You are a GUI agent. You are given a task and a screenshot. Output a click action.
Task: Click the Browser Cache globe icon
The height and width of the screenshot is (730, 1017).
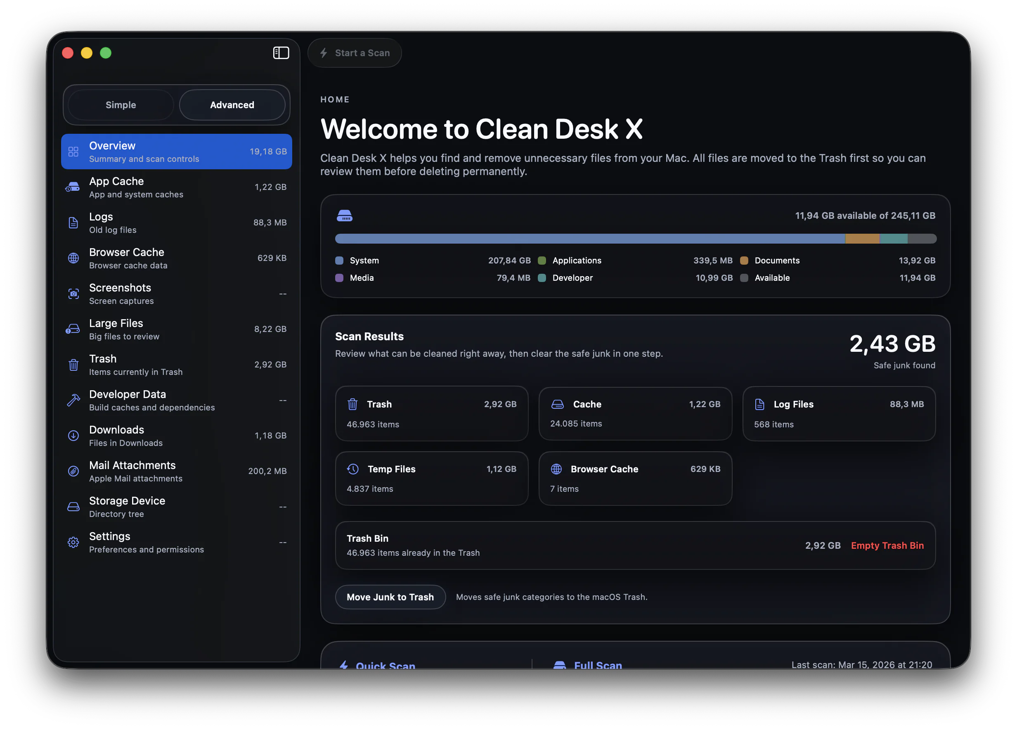pyautogui.click(x=73, y=258)
